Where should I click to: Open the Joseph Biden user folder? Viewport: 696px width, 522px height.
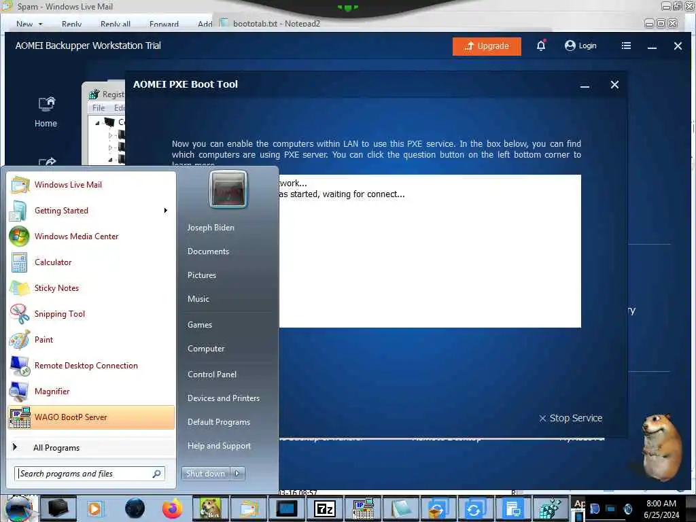[x=211, y=227]
